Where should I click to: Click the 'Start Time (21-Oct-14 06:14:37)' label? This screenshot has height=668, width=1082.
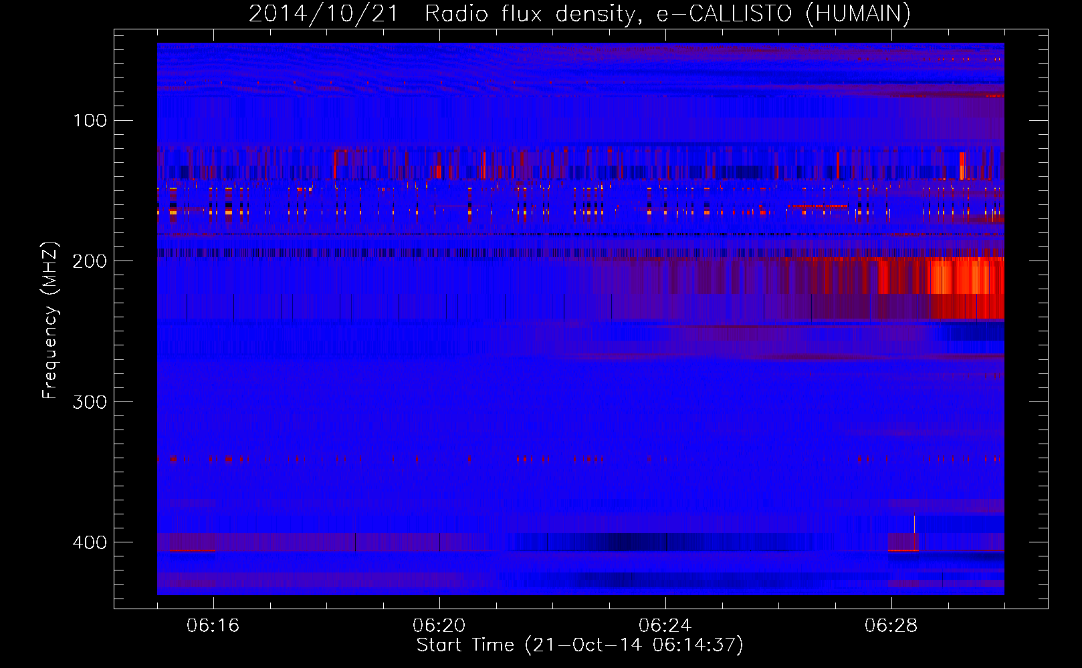click(x=580, y=645)
